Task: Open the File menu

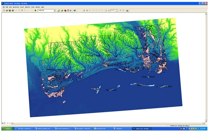Action: 4,7
